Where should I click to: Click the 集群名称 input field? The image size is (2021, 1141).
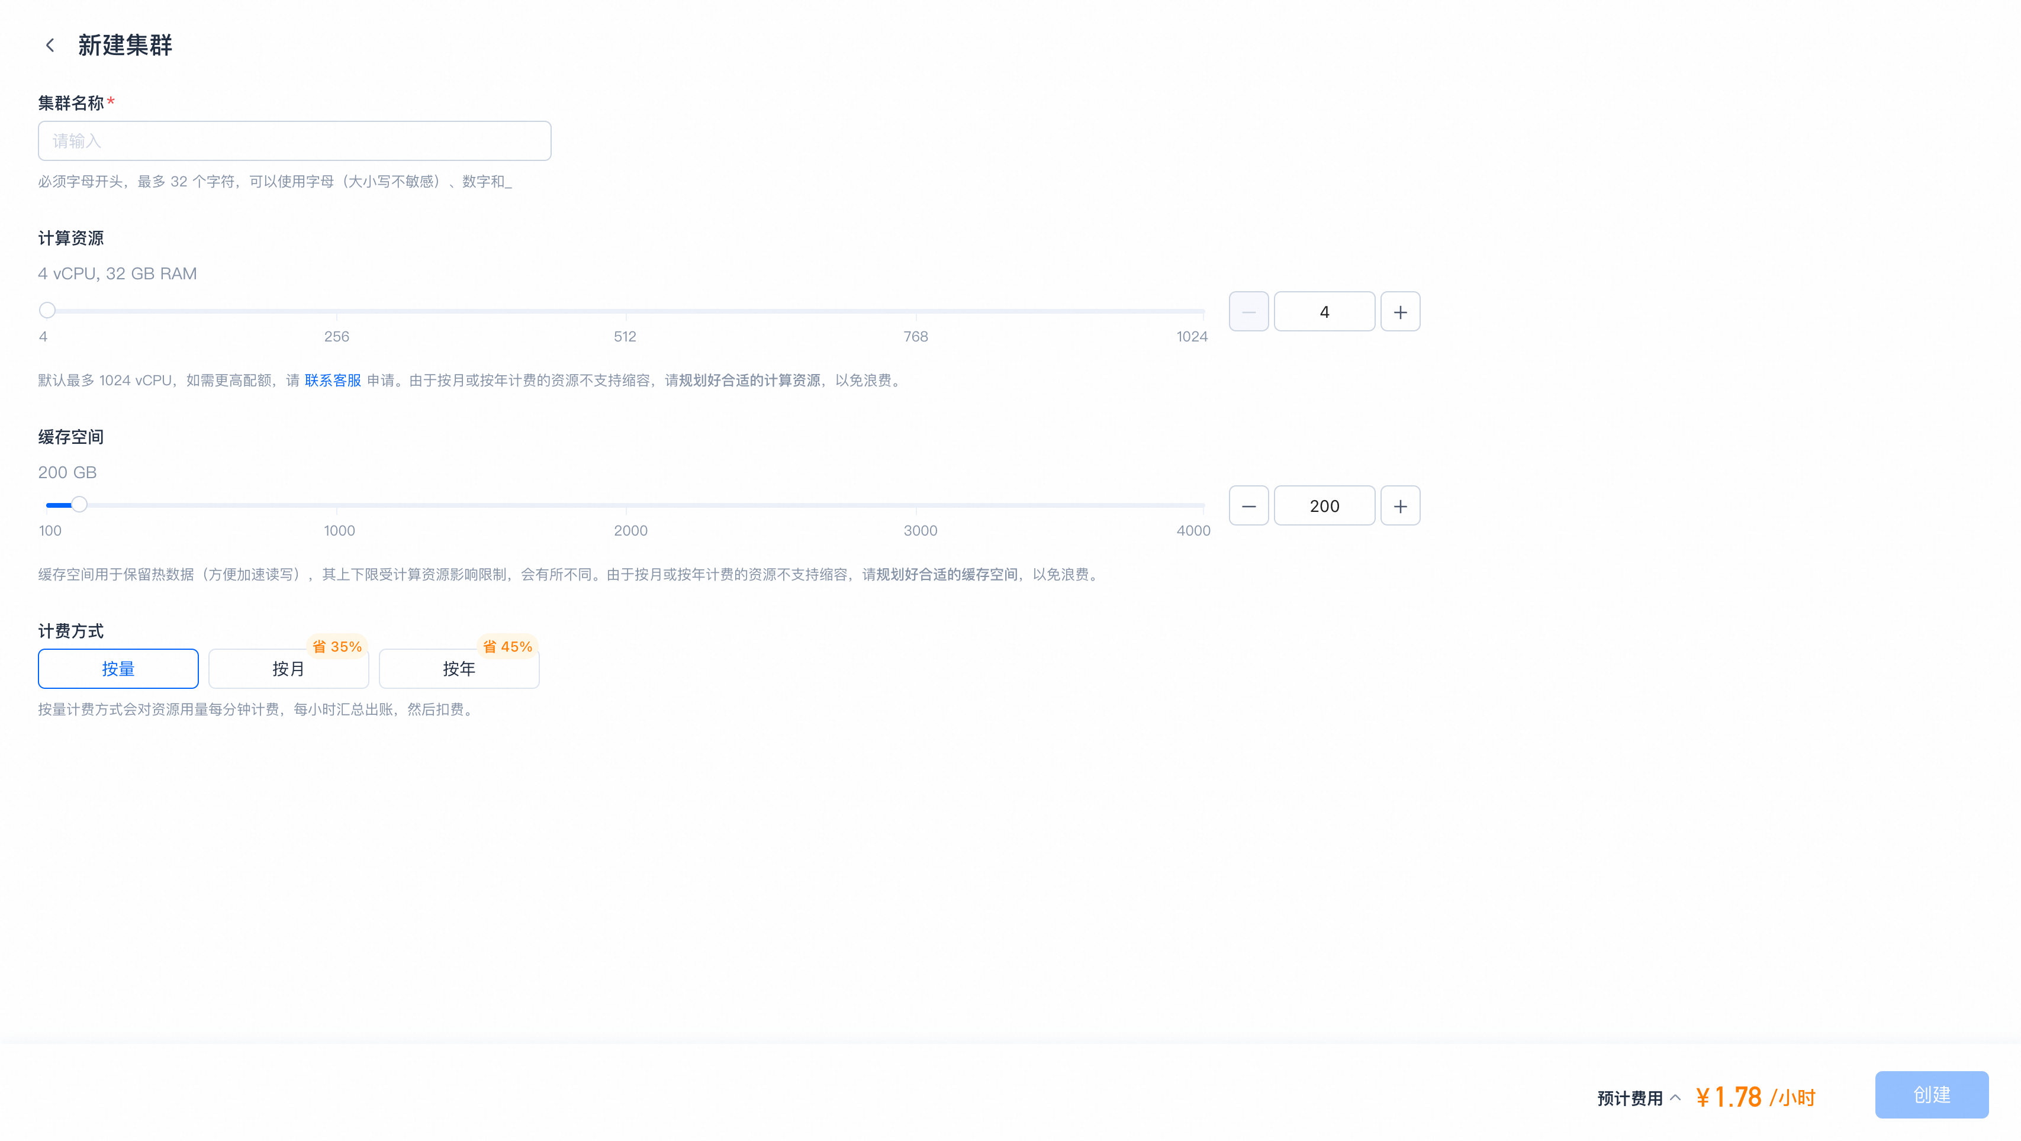(x=294, y=141)
